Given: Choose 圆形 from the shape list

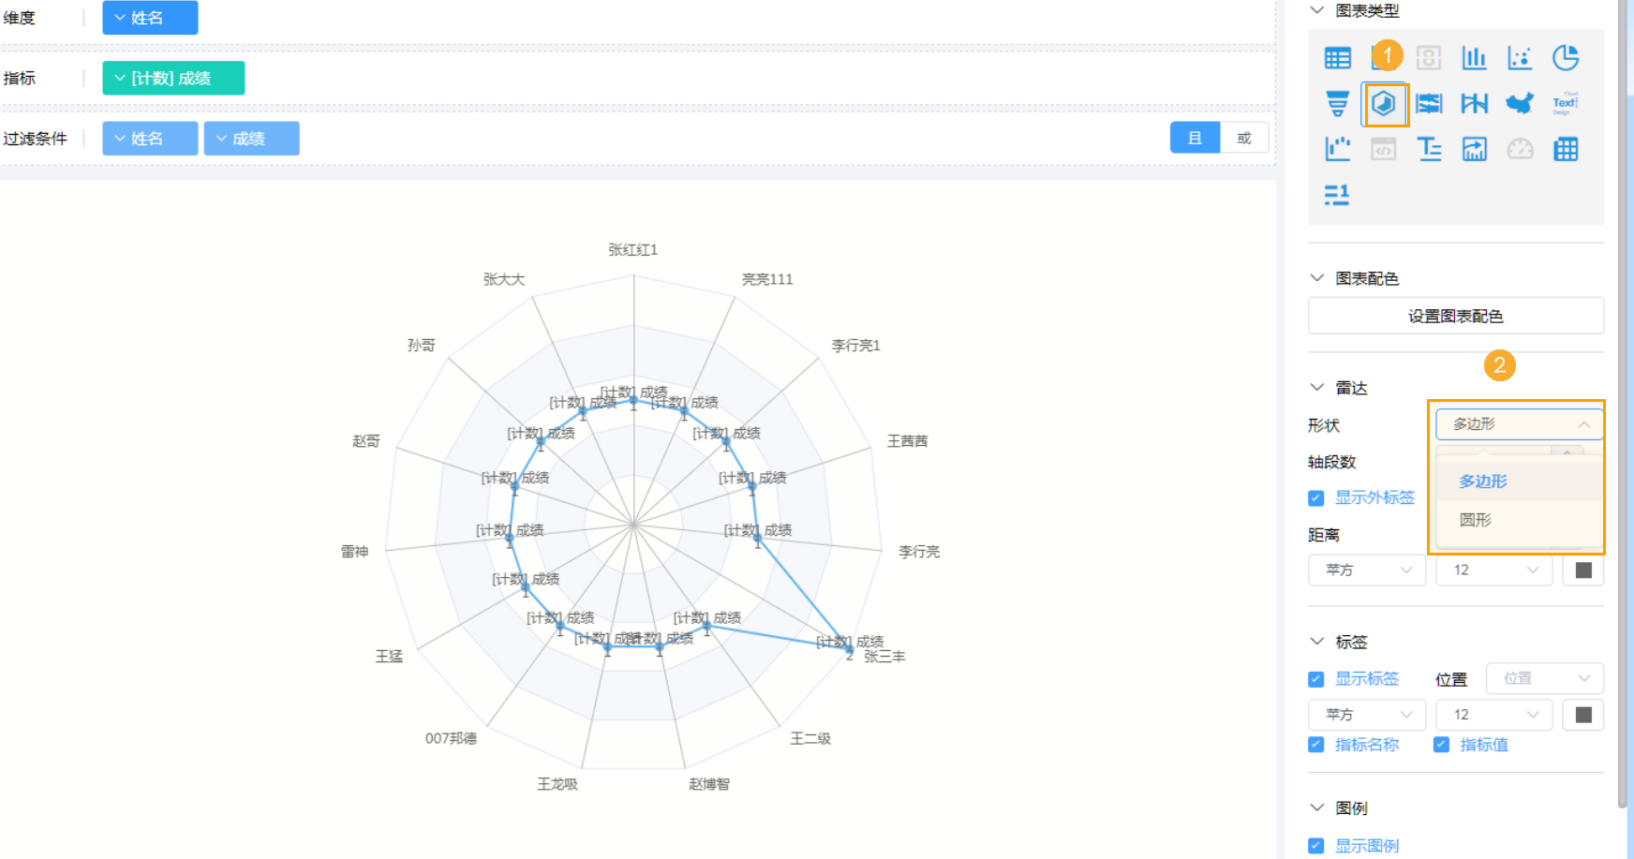Looking at the screenshot, I should [1476, 520].
